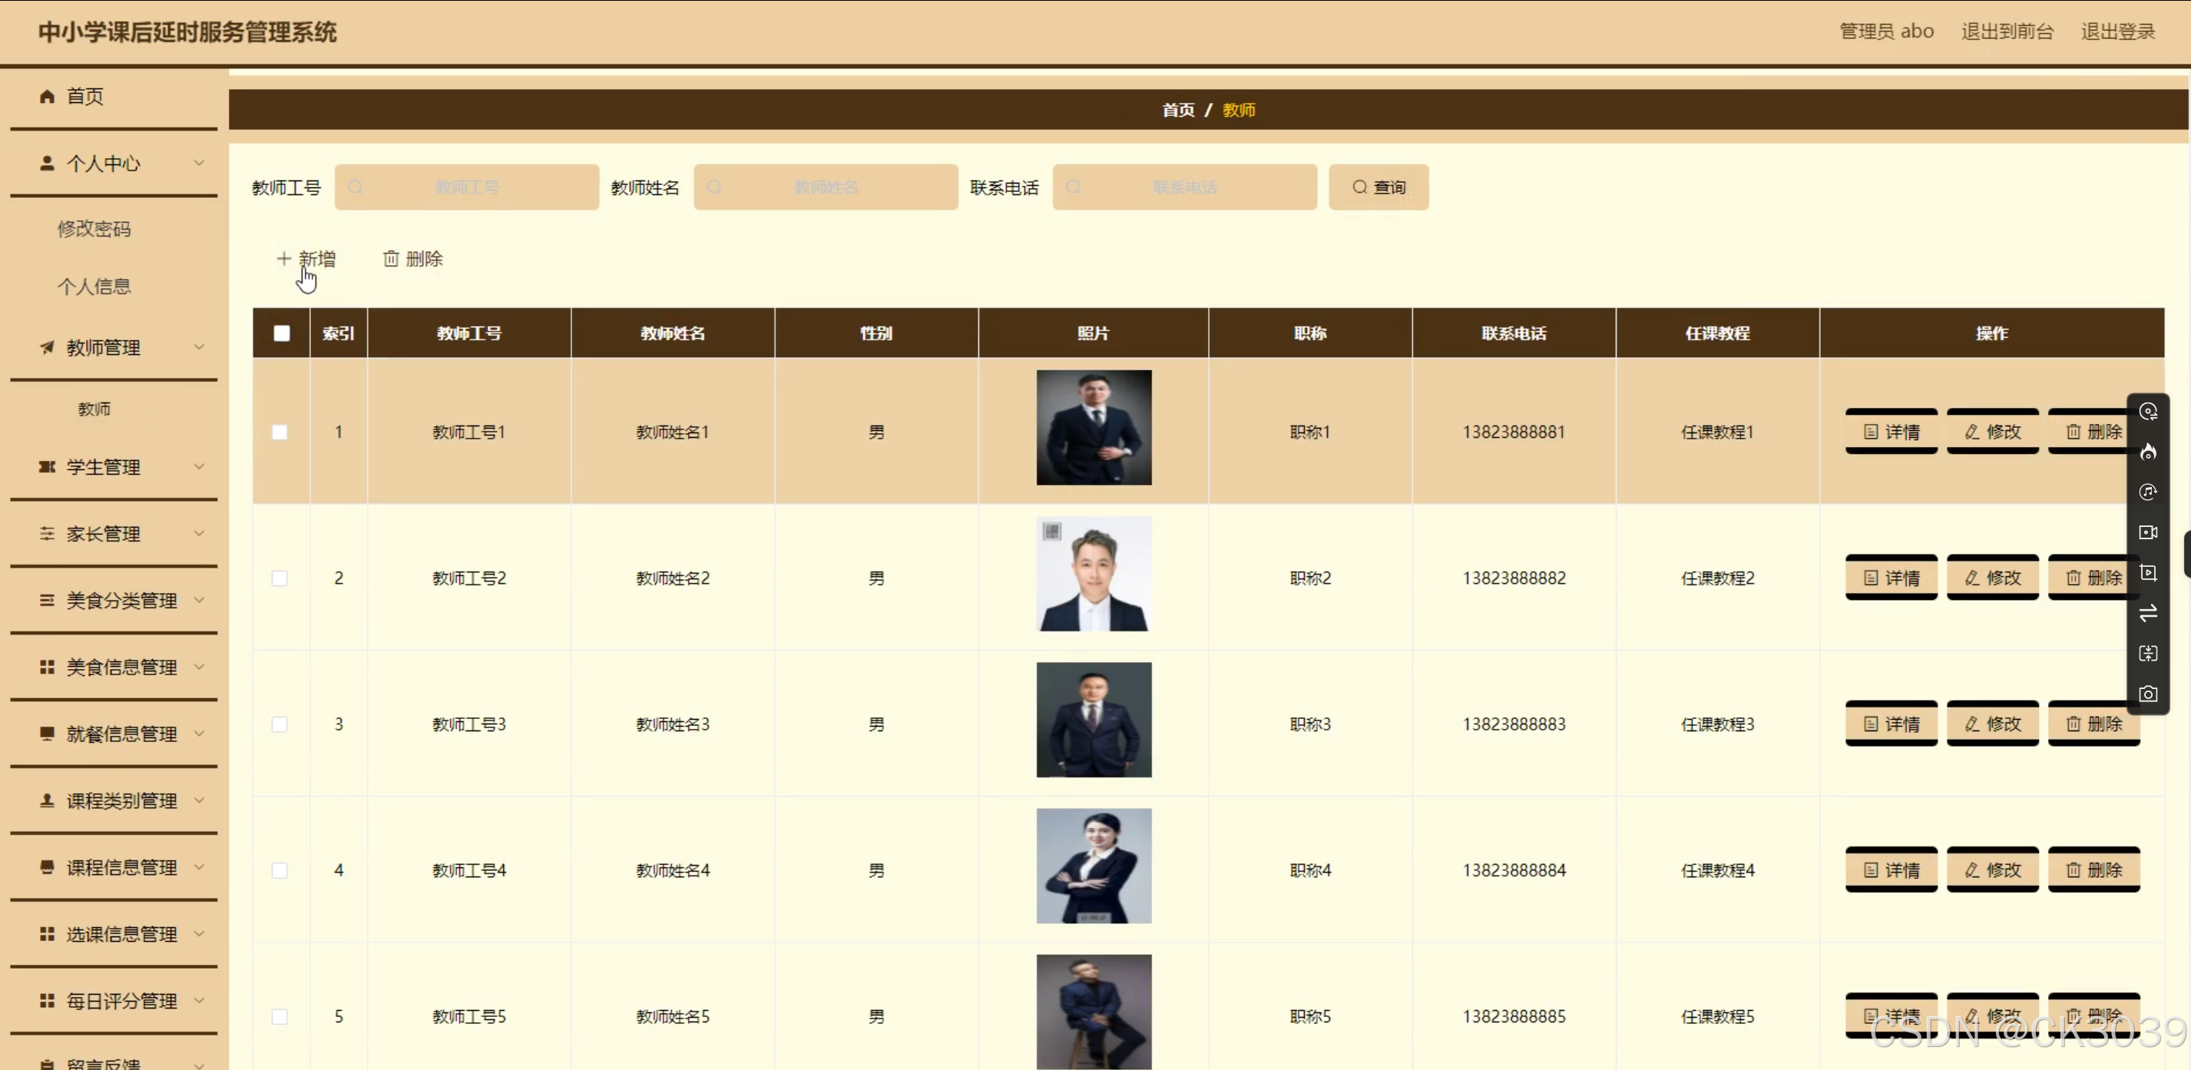Click the swap arrows icon in floating toolbar

click(2148, 613)
